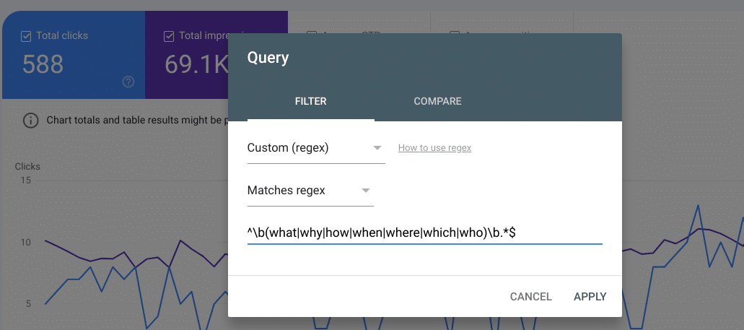744x330 pixels.
Task: Uncheck the Total clicks checkbox
Action: point(27,35)
